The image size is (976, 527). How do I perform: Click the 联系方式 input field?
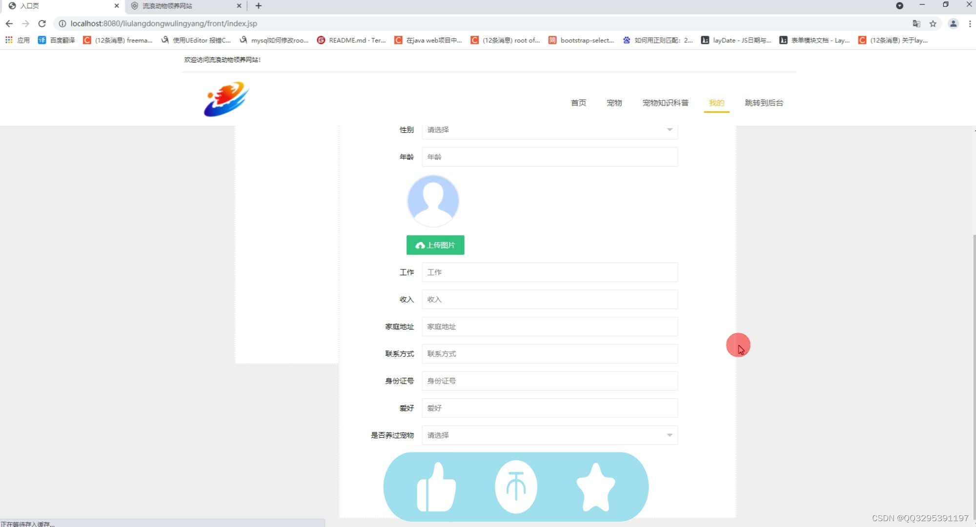coord(549,354)
